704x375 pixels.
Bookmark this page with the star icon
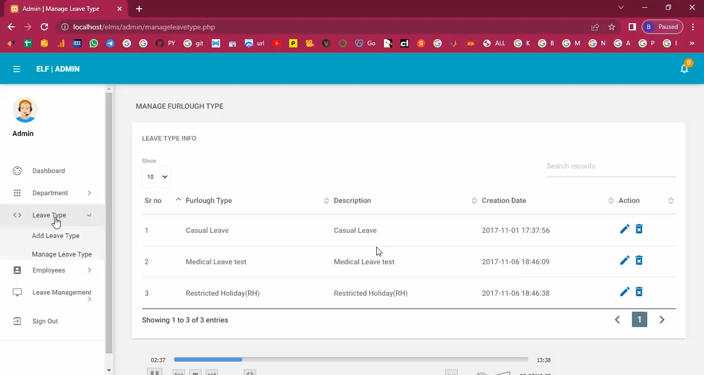pyautogui.click(x=612, y=27)
